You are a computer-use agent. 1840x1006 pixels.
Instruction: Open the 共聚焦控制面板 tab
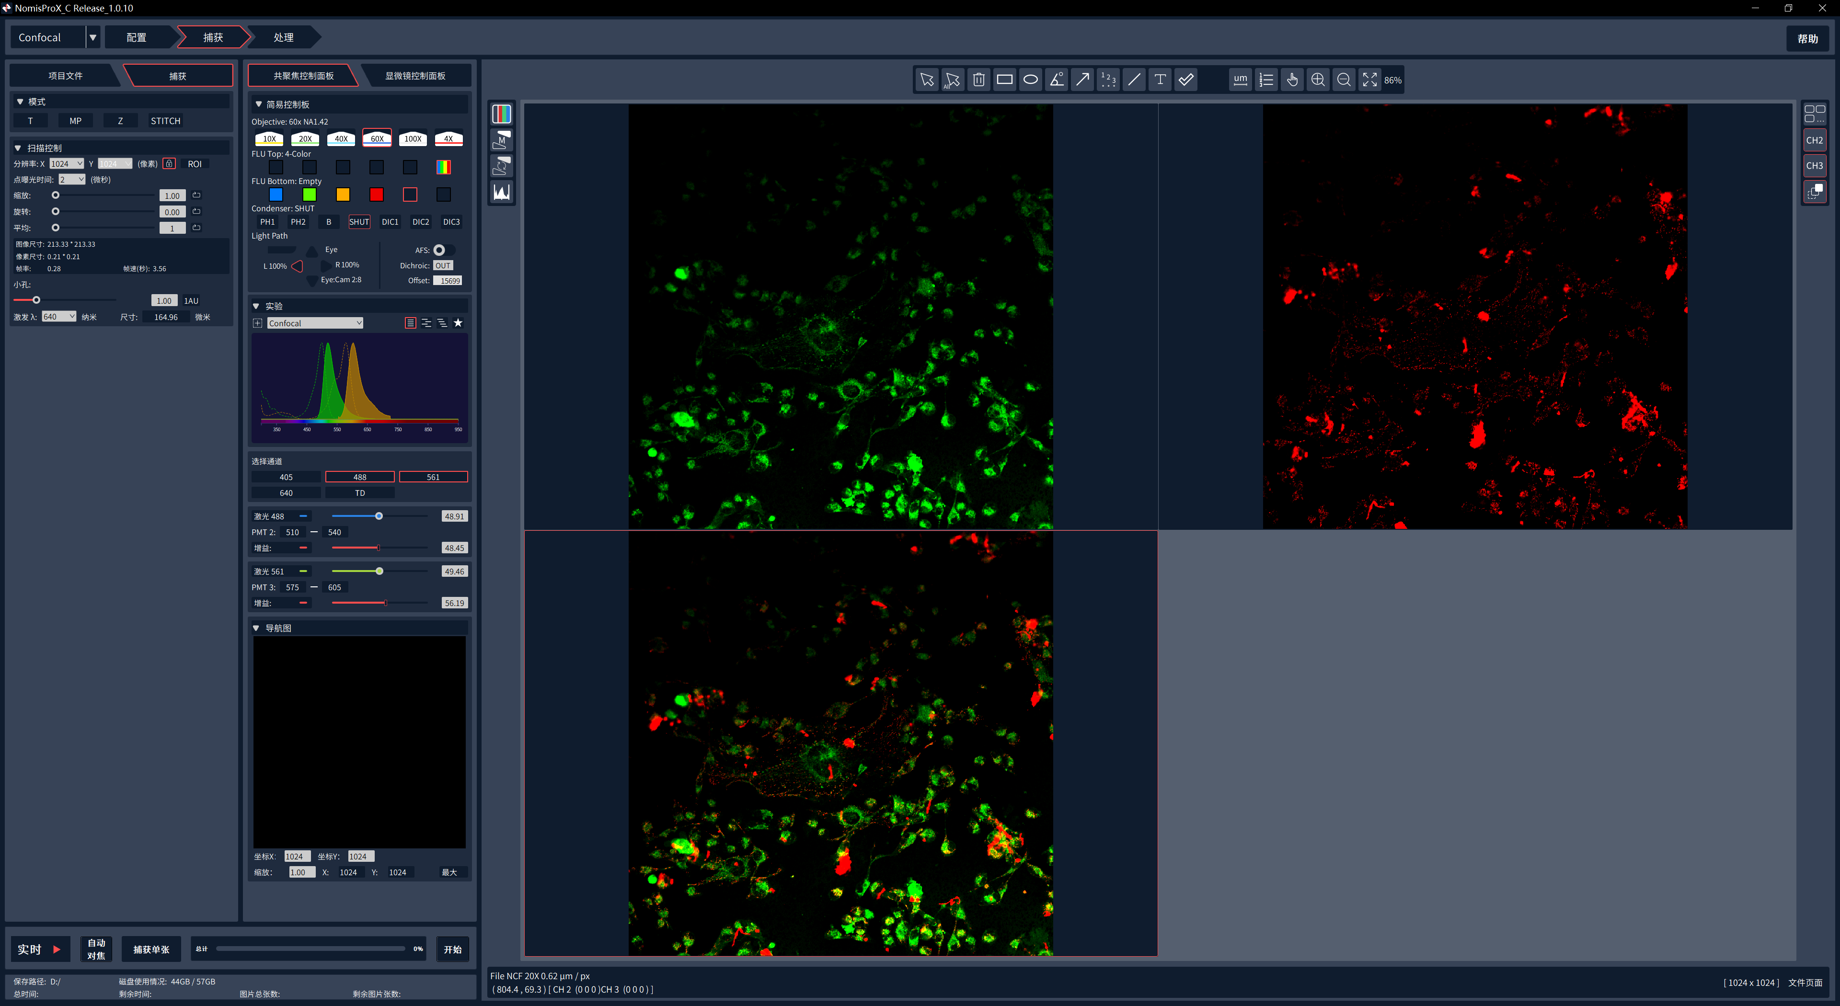click(x=304, y=76)
